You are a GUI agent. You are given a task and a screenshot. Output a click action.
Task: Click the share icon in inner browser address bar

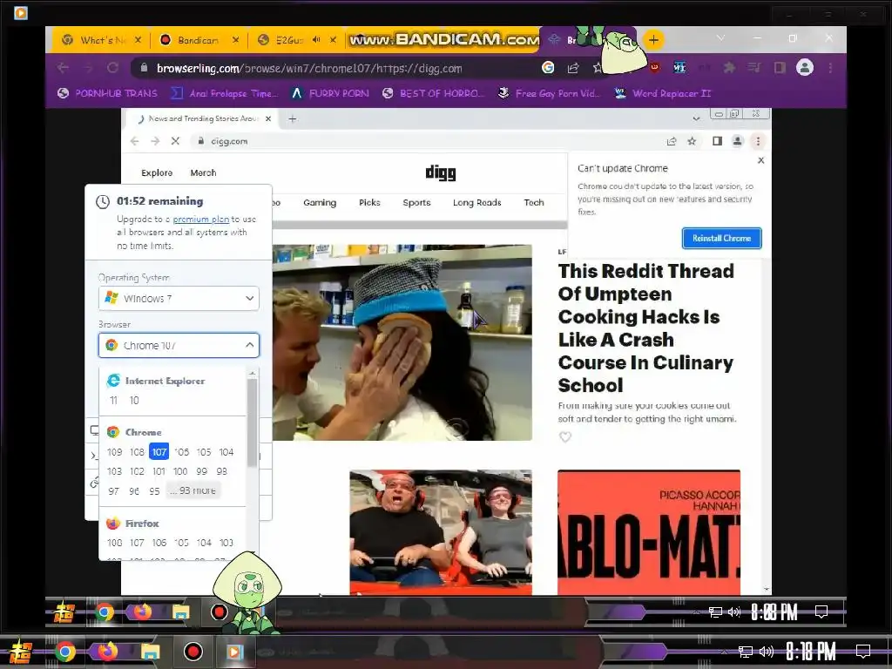click(x=672, y=141)
